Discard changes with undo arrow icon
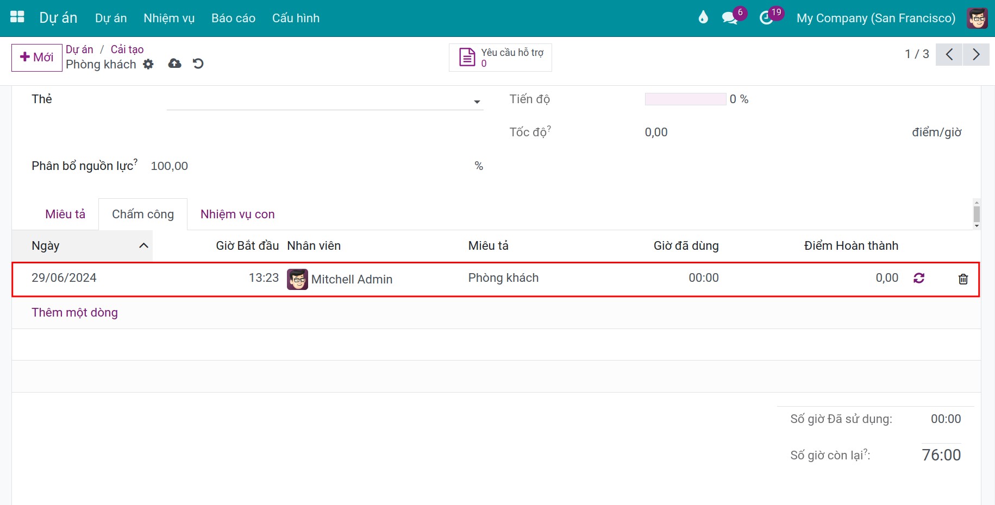 [198, 64]
